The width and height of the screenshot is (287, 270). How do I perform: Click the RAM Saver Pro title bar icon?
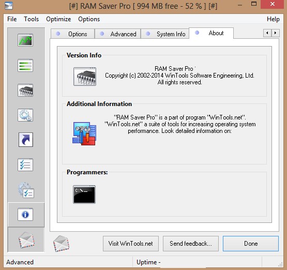(9, 6)
